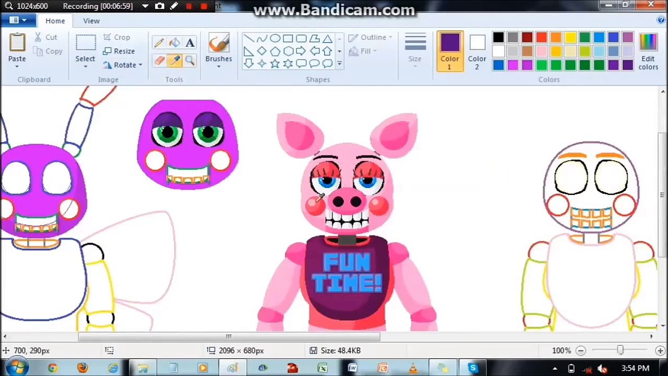The height and width of the screenshot is (376, 668).
Task: Select the Eraser tool
Action: [x=159, y=61]
